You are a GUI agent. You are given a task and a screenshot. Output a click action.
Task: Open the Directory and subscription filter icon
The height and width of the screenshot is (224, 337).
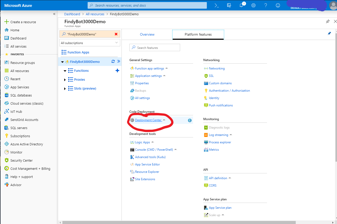229,5
